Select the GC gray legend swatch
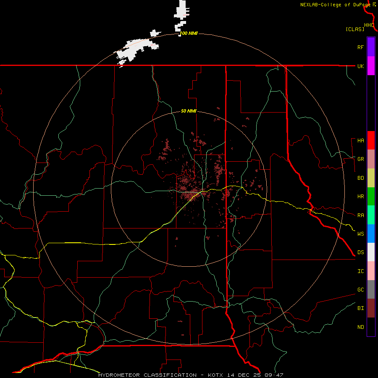This screenshot has width=378, height=378. click(x=371, y=289)
